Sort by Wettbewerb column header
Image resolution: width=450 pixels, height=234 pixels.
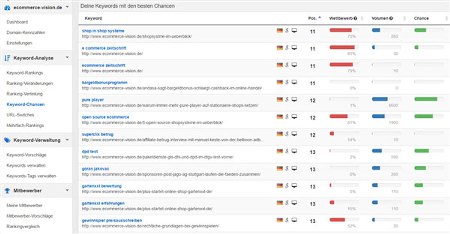[x=340, y=18]
